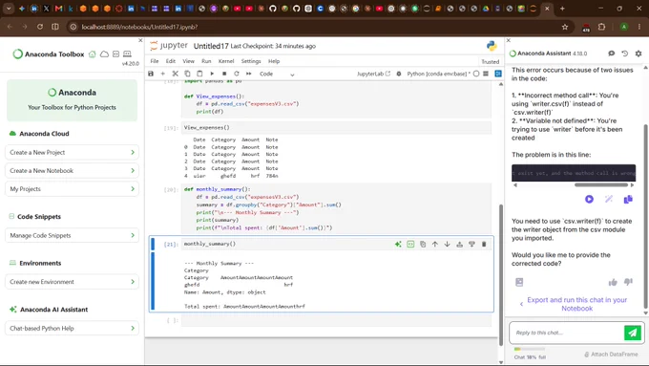Click the Toolbox monitor icon beside v4.20.0
The width and height of the screenshot is (649, 366).
128,54
